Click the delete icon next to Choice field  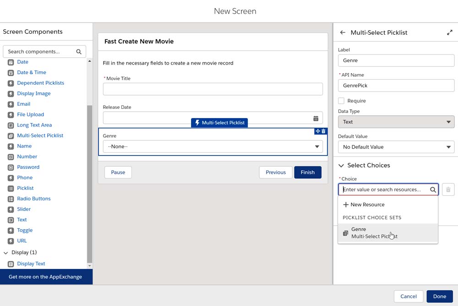point(448,189)
